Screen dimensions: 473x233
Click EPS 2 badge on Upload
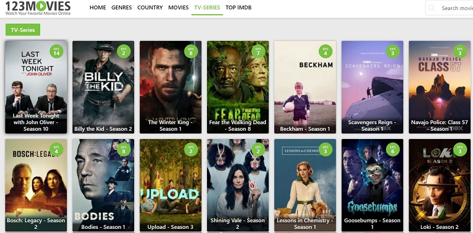tap(191, 150)
